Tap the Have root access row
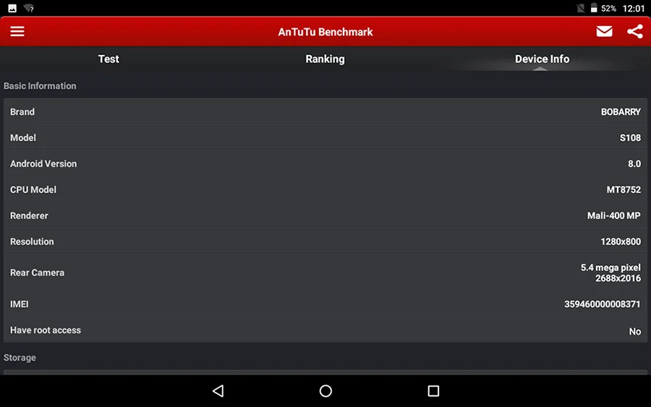Screen dimensions: 651x407 pos(325,330)
